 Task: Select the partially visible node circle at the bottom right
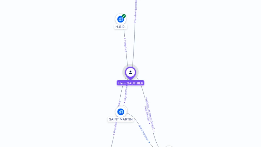pos(169,146)
